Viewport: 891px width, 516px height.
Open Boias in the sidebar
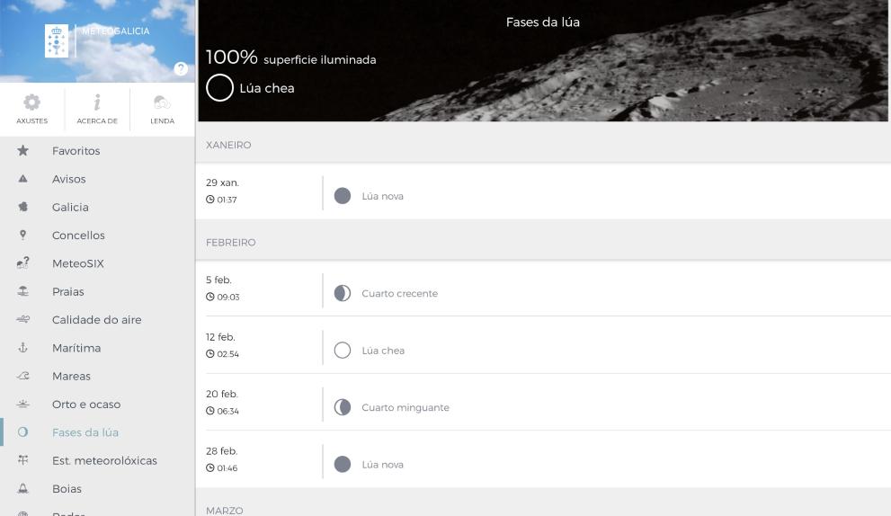point(67,489)
